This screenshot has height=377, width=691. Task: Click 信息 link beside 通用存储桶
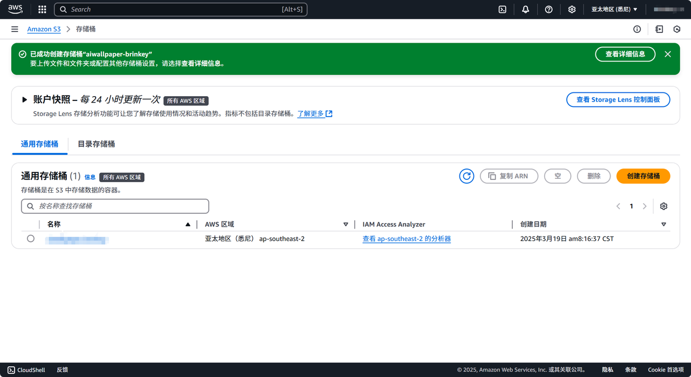90,177
